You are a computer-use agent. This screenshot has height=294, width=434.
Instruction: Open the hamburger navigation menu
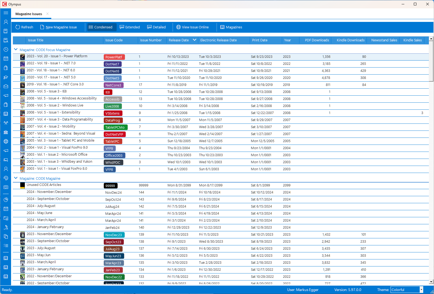pos(6,13)
